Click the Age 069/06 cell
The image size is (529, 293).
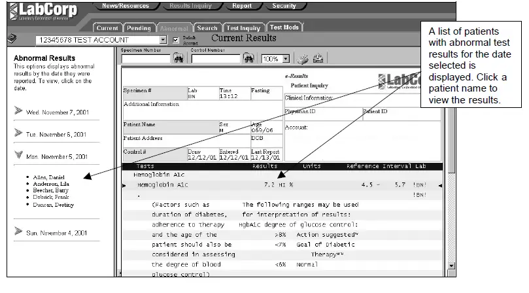[266, 128]
